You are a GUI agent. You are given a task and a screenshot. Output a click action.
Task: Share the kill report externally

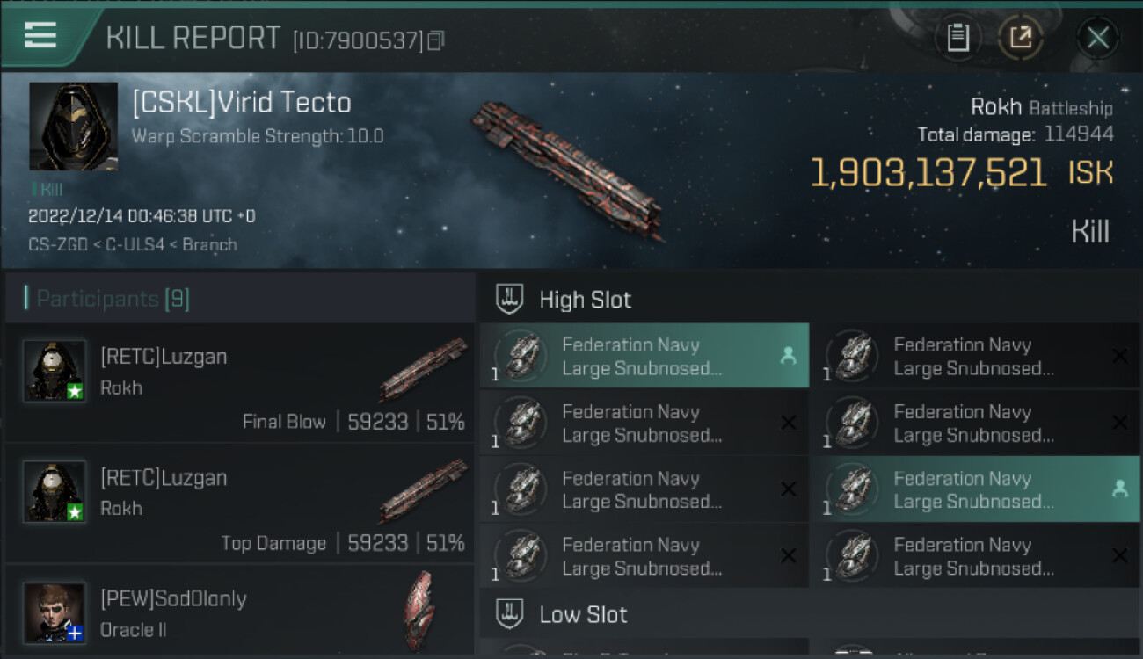click(x=1021, y=38)
